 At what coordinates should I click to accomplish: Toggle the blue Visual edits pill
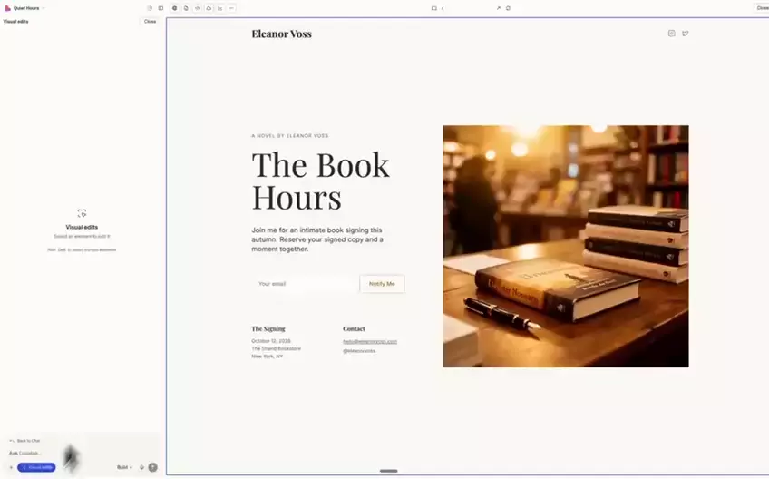click(x=36, y=467)
